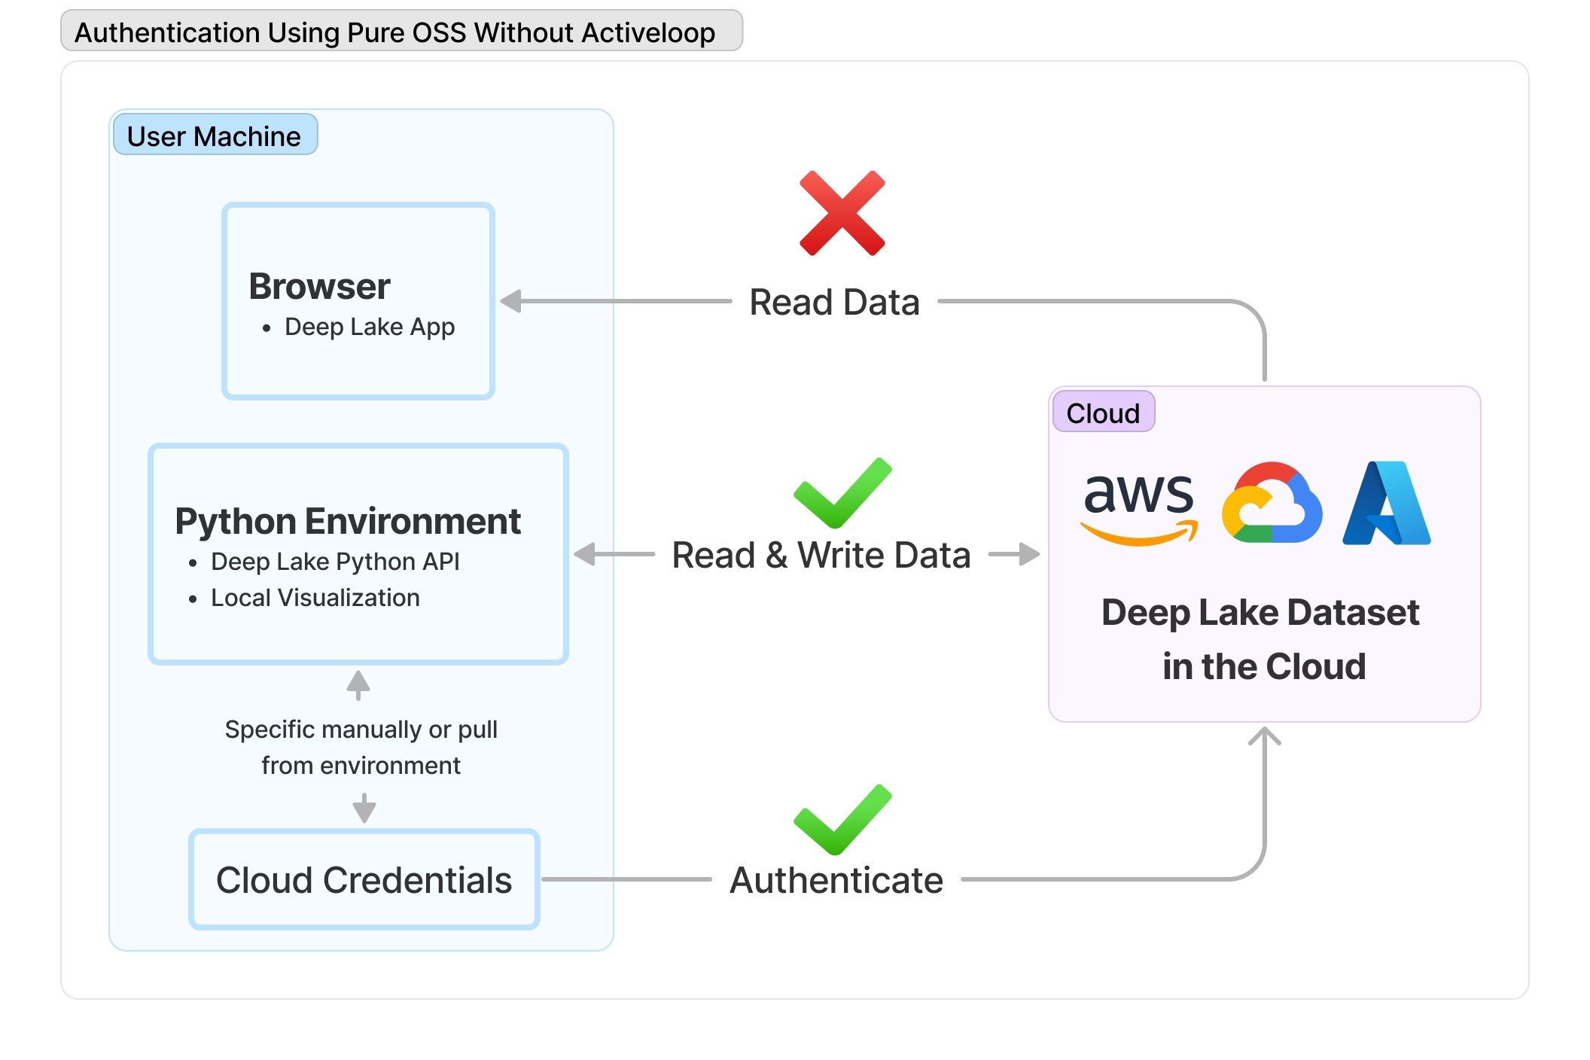Viewport: 1590px width, 1060px height.
Task: Click the Azure logo
Action: [x=1387, y=503]
